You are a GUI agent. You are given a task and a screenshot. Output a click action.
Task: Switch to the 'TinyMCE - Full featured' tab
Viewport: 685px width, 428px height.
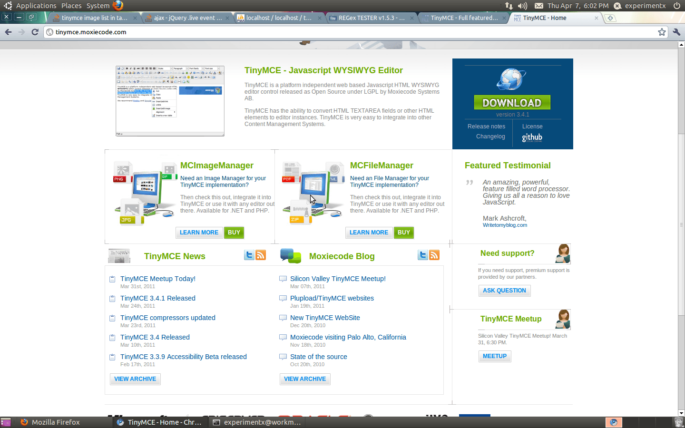click(x=464, y=18)
